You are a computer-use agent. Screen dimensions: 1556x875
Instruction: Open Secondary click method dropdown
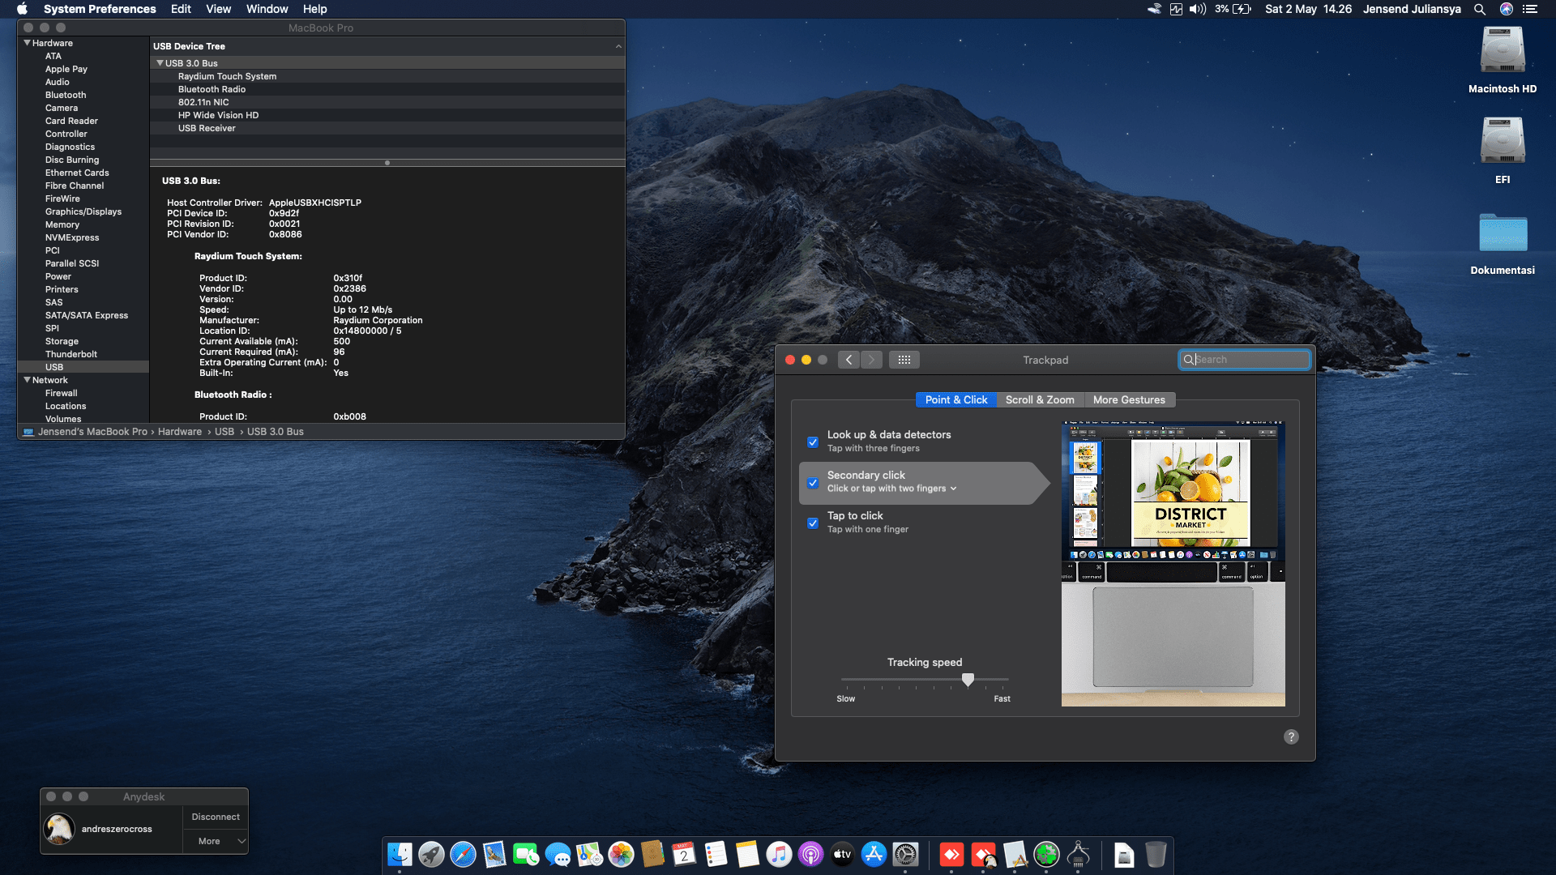click(892, 489)
